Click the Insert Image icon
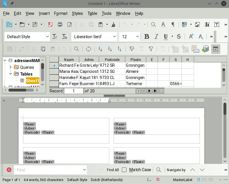The height and width of the screenshot is (184, 229). pyautogui.click(x=198, y=24)
